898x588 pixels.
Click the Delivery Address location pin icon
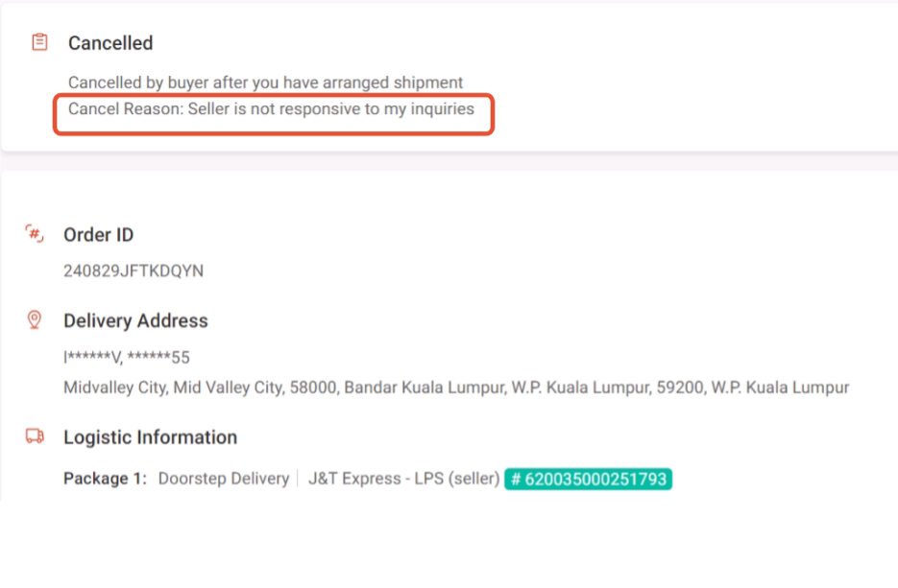pyautogui.click(x=35, y=319)
